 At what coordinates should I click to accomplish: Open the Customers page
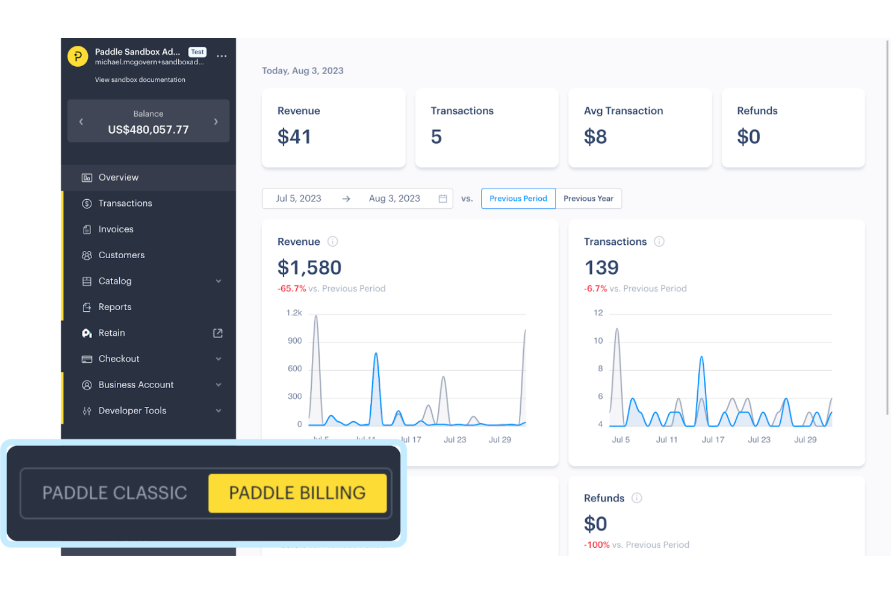point(121,255)
